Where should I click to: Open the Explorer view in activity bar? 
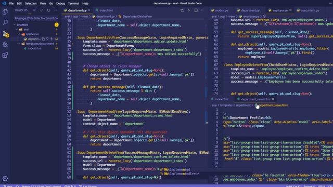(x=5, y=12)
